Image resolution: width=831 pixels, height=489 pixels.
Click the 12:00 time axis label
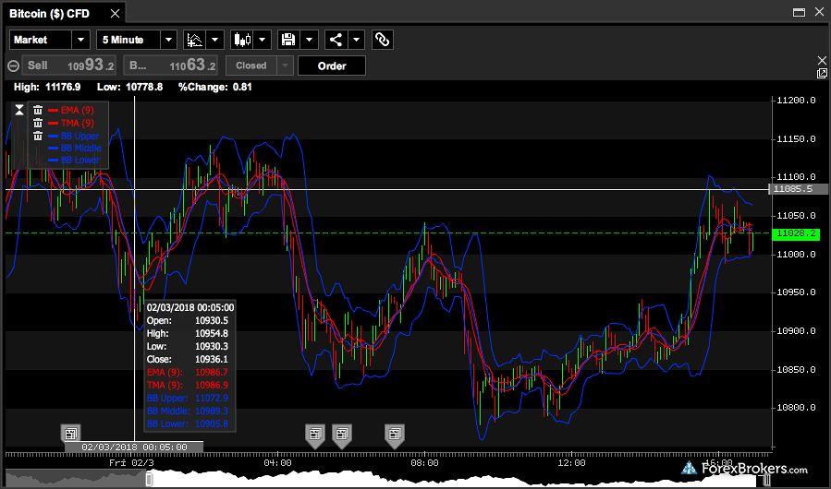(x=571, y=463)
